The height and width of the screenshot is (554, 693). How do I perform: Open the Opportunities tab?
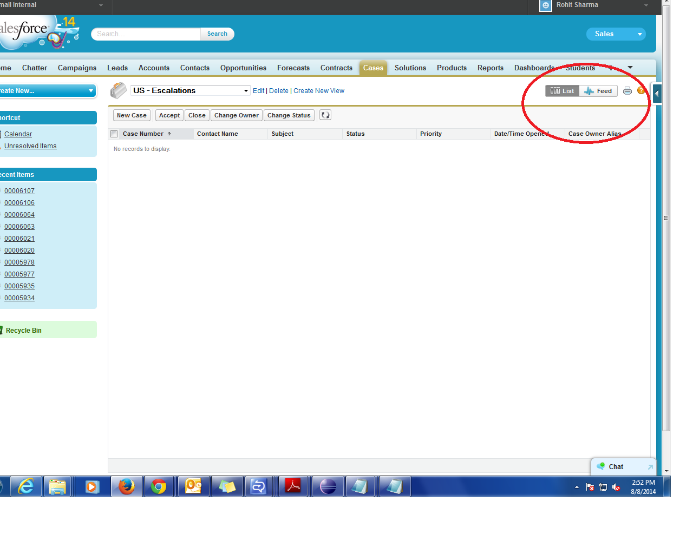pos(243,68)
